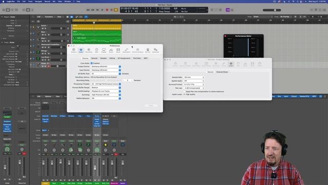The height and width of the screenshot is (185, 328).
Task: Adjust the Recording Delay slider
Action: pos(106,80)
